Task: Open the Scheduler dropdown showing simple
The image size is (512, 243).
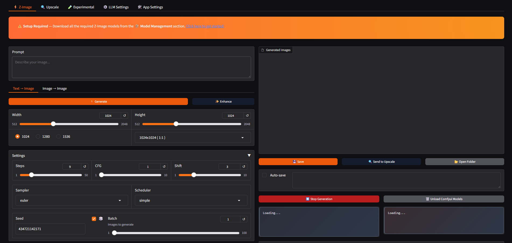Action: click(191, 200)
